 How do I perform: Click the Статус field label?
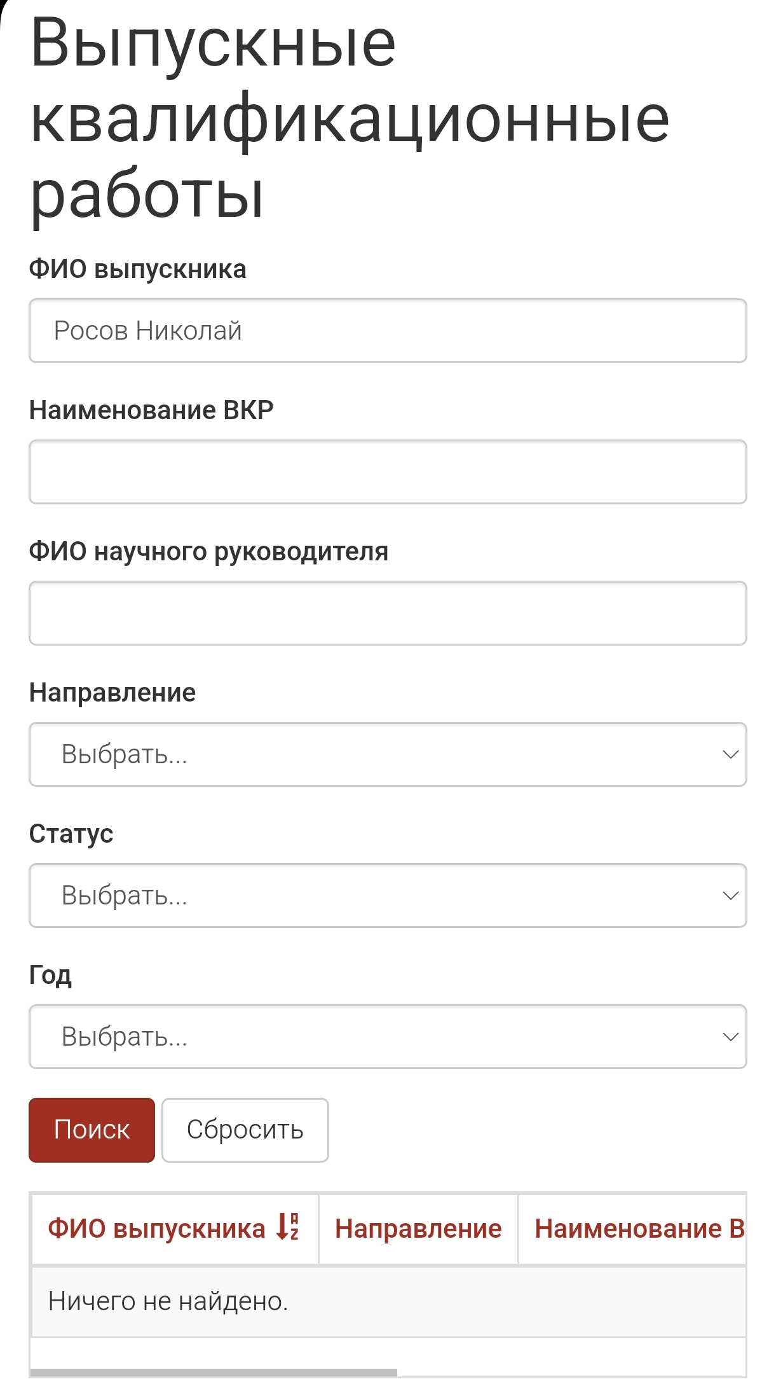pyautogui.click(x=71, y=834)
